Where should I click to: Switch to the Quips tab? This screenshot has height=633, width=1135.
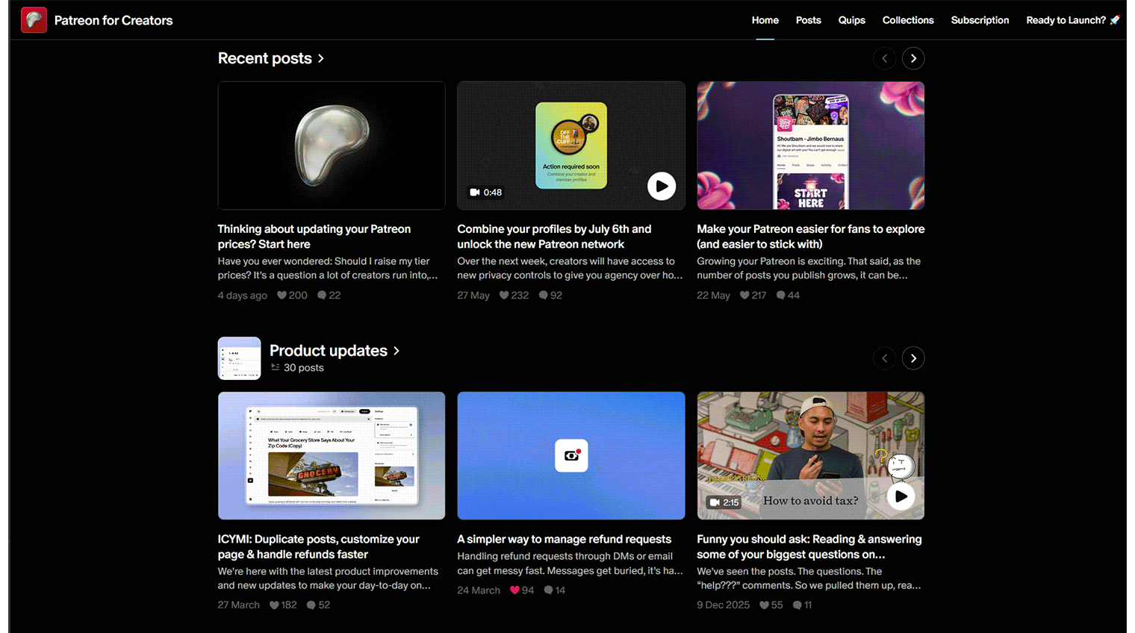(x=851, y=20)
